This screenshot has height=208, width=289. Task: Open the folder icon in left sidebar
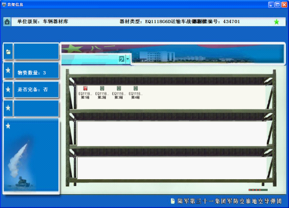click(x=8, y=52)
